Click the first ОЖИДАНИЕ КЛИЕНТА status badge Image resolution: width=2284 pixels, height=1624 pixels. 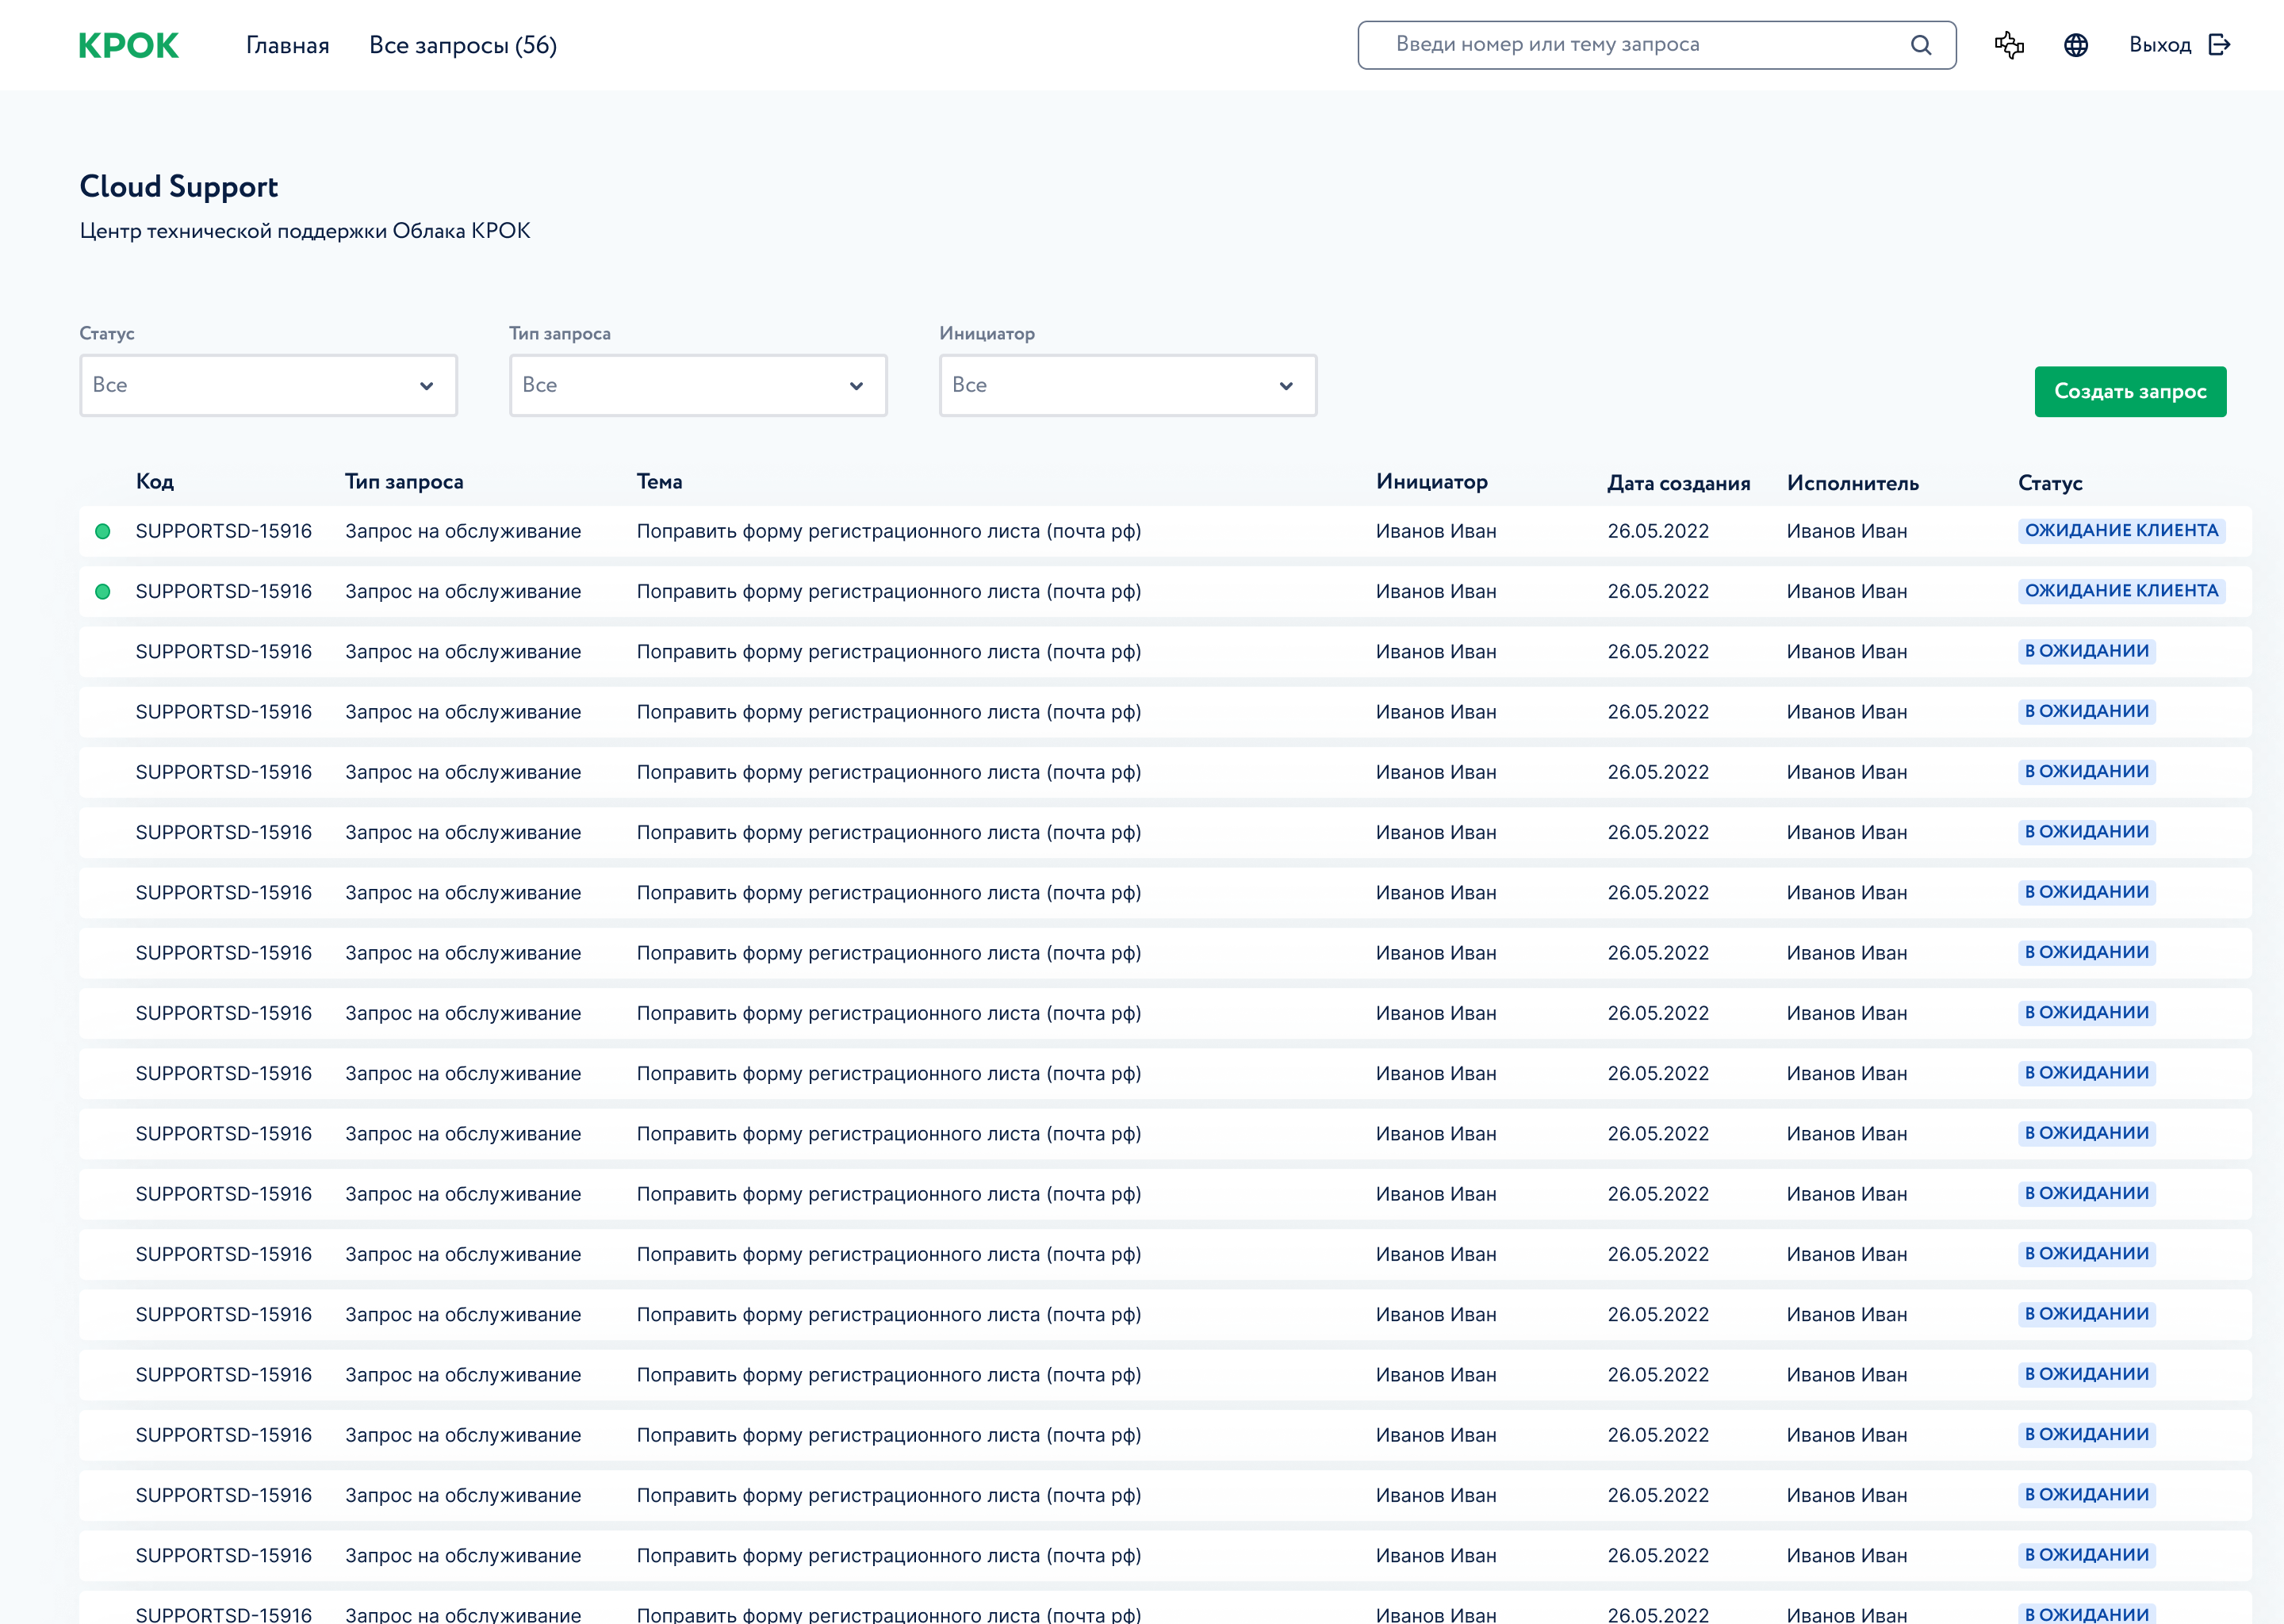pos(2121,531)
